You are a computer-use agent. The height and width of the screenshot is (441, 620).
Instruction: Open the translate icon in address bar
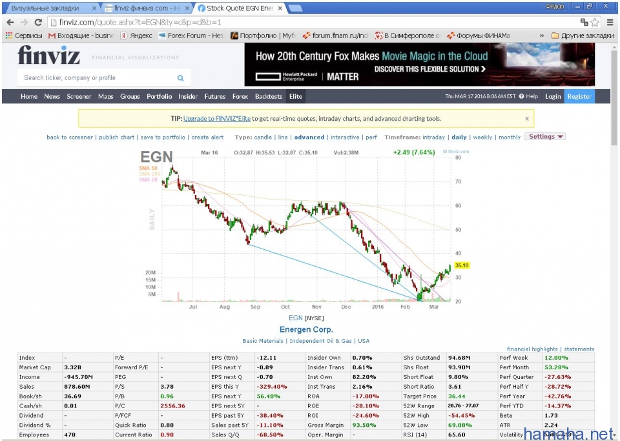(584, 22)
